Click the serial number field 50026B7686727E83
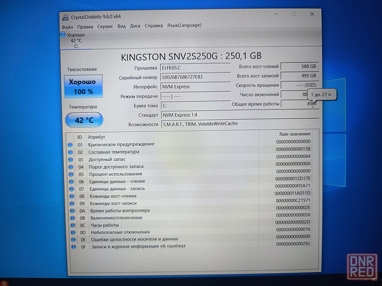382x286 pixels. coord(195,77)
